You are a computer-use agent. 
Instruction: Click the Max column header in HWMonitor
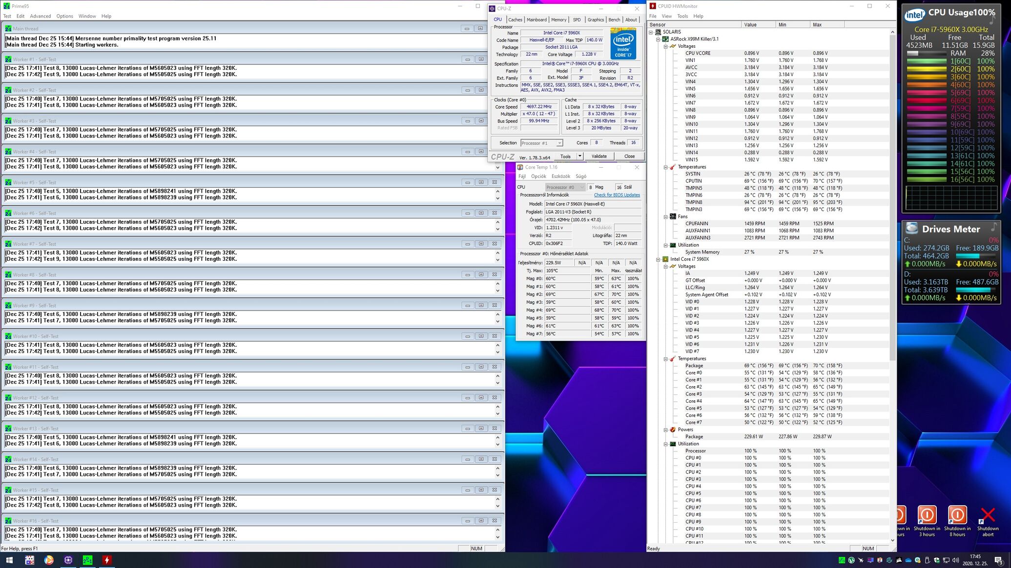point(827,24)
